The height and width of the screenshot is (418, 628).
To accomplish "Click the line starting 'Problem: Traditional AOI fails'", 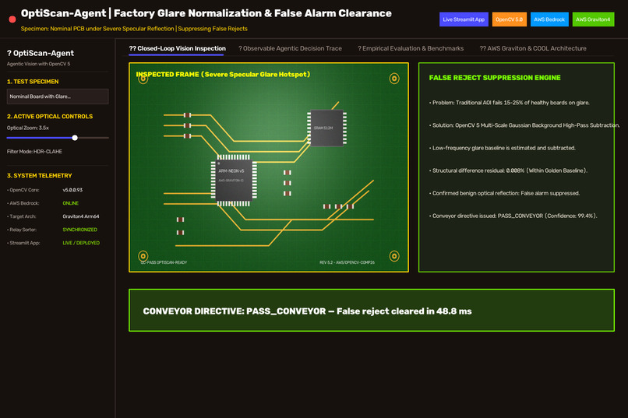I will tap(510, 103).
